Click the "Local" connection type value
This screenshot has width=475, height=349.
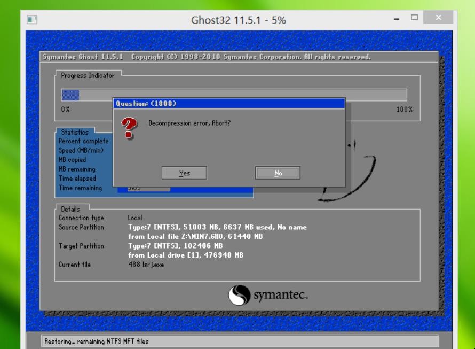tap(135, 218)
